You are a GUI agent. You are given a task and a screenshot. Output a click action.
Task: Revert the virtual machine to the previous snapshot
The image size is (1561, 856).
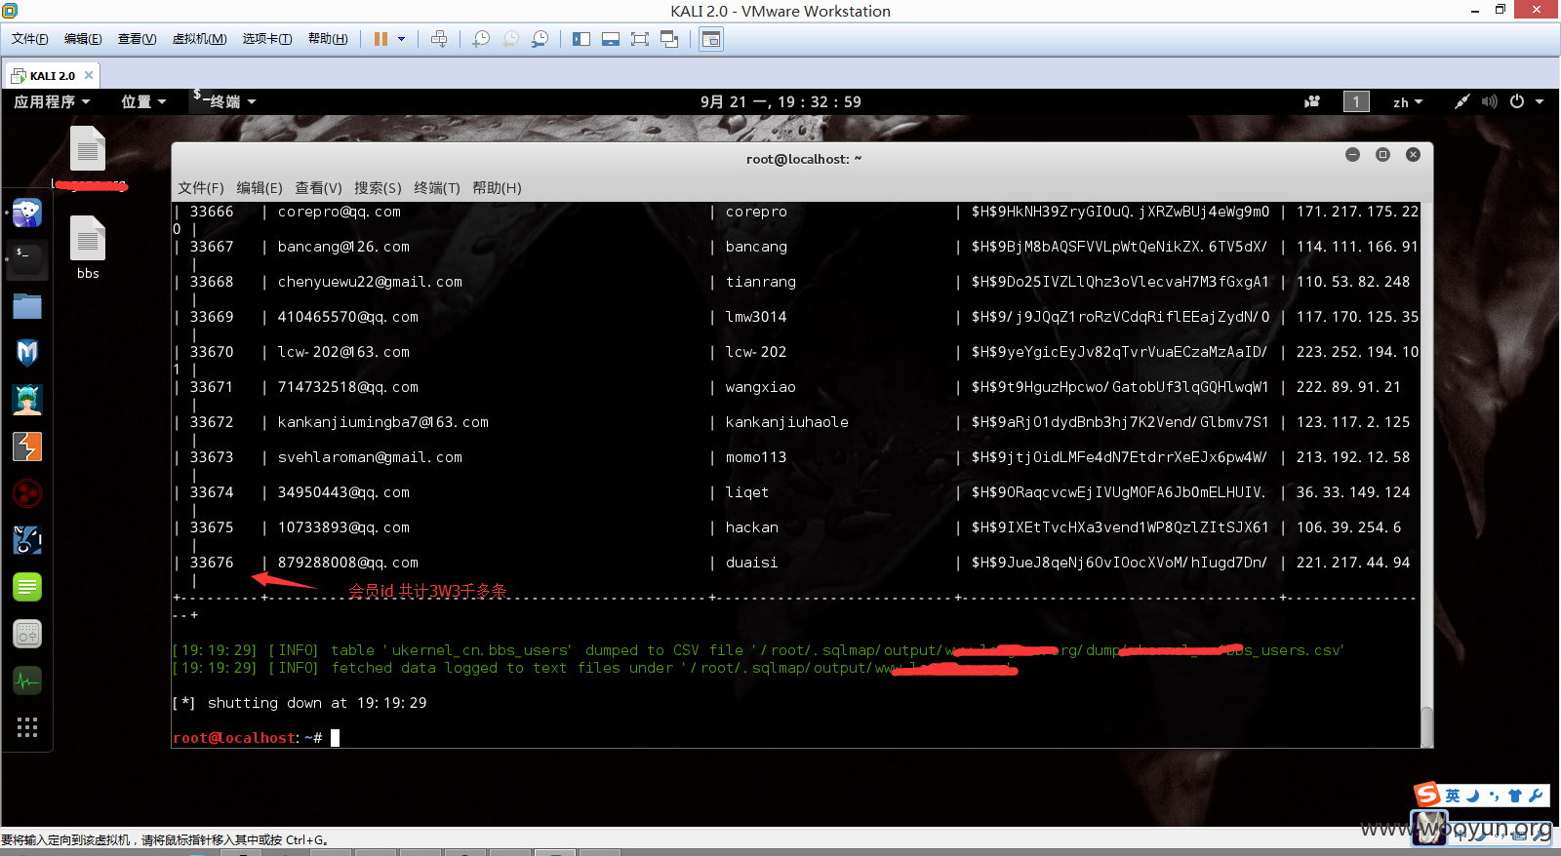pyautogui.click(x=510, y=39)
